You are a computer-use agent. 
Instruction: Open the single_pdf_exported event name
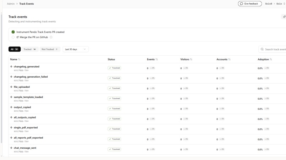click(26, 127)
